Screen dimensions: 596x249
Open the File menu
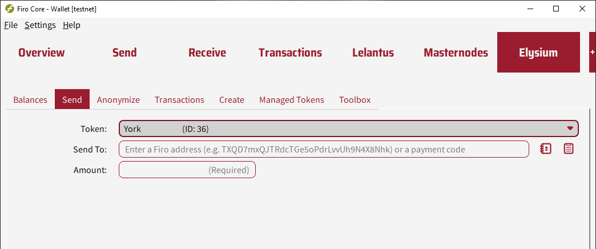[x=11, y=25]
